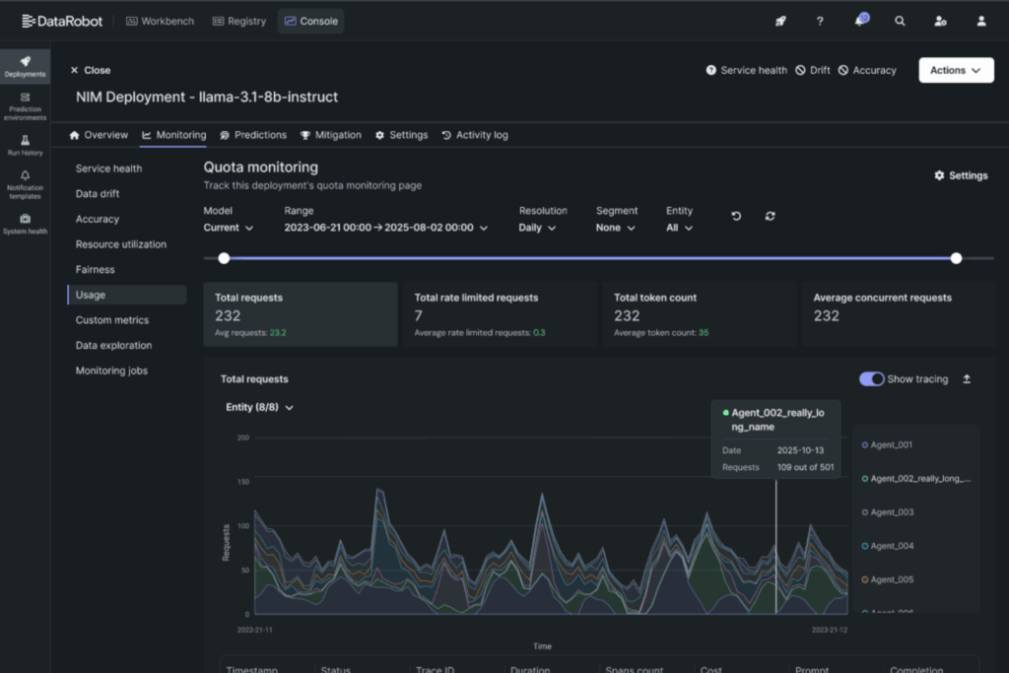
Task: Refresh the quota monitoring data
Action: coord(771,216)
